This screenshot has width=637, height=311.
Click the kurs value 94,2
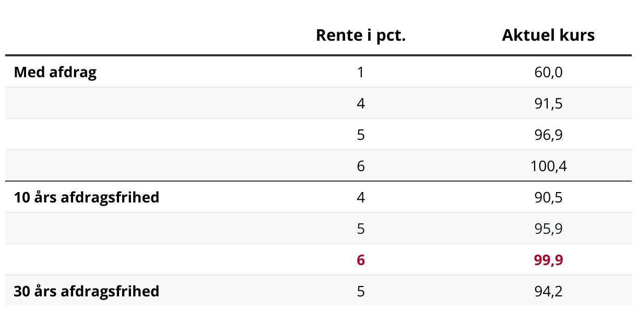coord(548,291)
